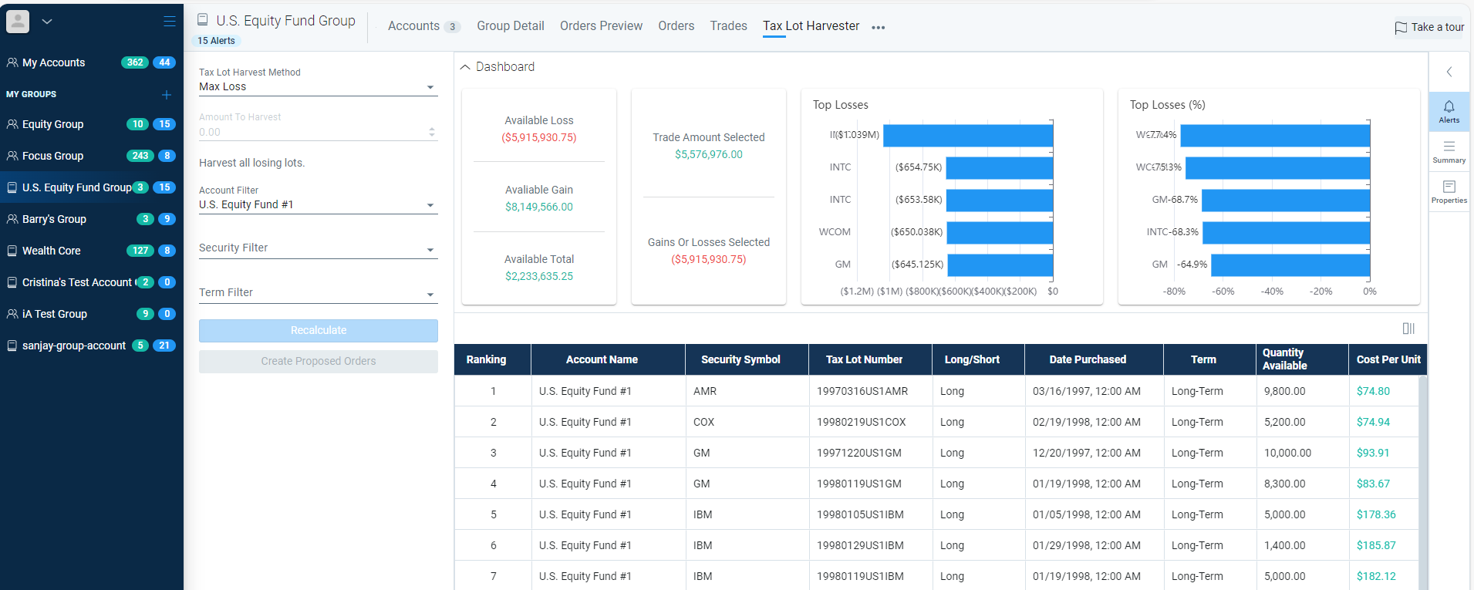The width and height of the screenshot is (1474, 590).
Task: Select the Tax Lot Harvester tab
Action: point(811,26)
